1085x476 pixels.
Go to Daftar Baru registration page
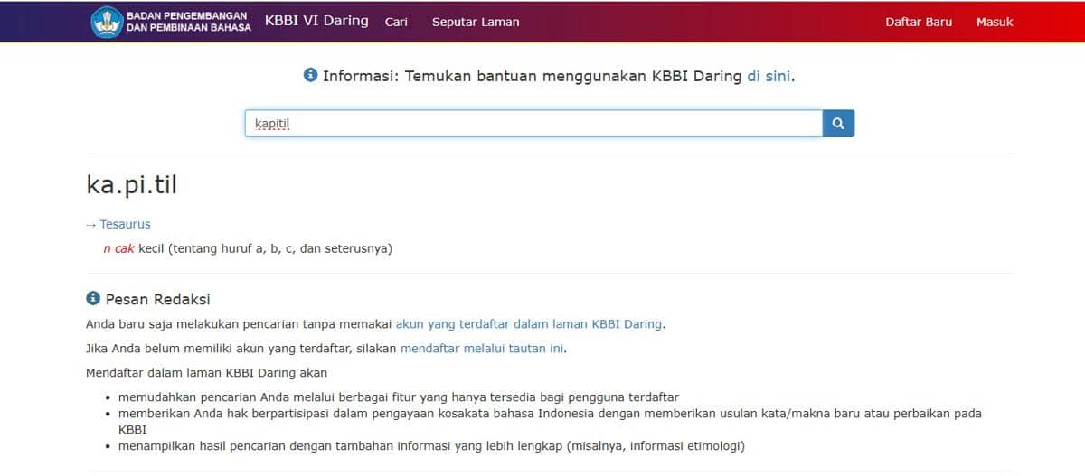(919, 22)
